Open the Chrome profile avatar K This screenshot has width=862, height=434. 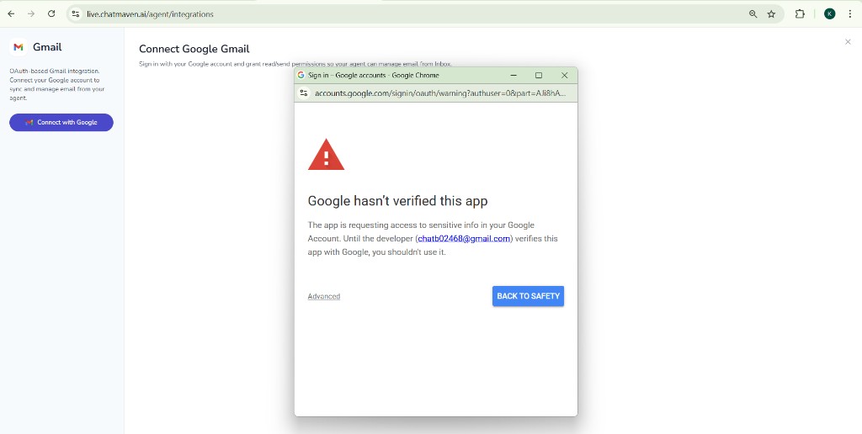(x=829, y=14)
